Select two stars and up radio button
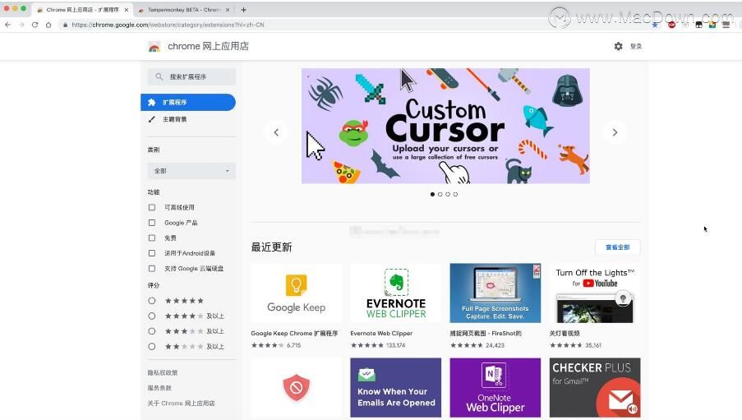 coord(151,347)
